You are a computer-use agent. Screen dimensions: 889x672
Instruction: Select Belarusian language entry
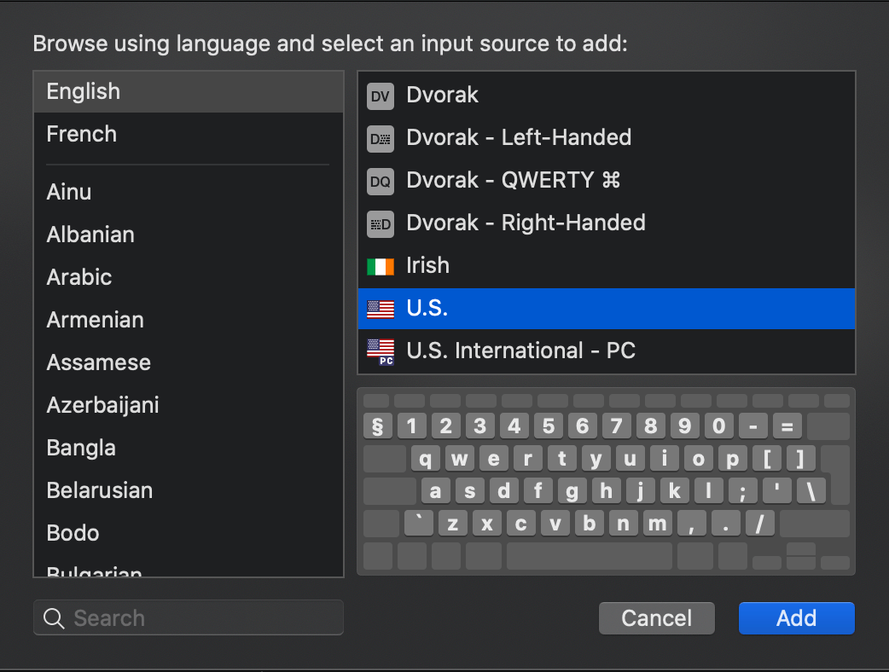tap(100, 490)
